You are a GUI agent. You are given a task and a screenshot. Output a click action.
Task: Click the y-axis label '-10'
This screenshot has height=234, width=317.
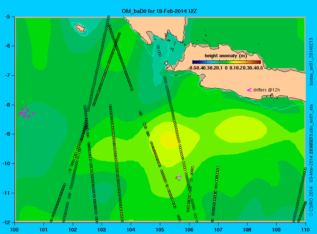click(6, 163)
